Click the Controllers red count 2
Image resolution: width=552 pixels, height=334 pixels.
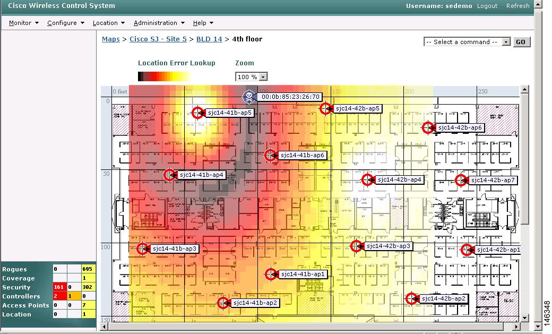59,296
